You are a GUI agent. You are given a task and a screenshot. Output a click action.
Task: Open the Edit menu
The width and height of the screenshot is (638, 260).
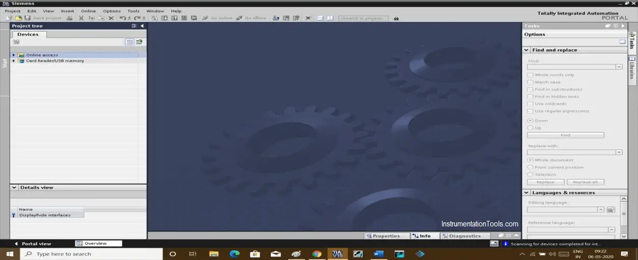click(x=32, y=11)
